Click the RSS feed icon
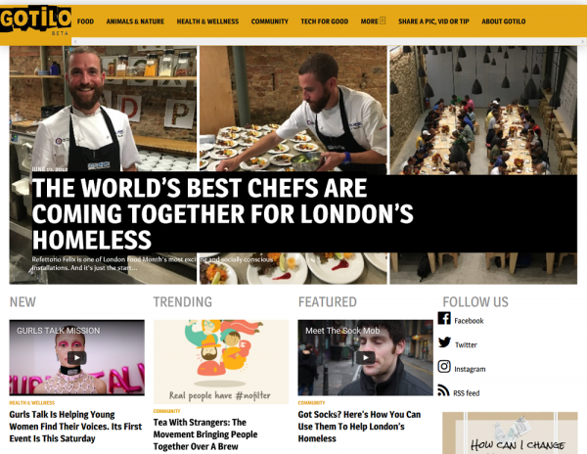 [x=443, y=390]
